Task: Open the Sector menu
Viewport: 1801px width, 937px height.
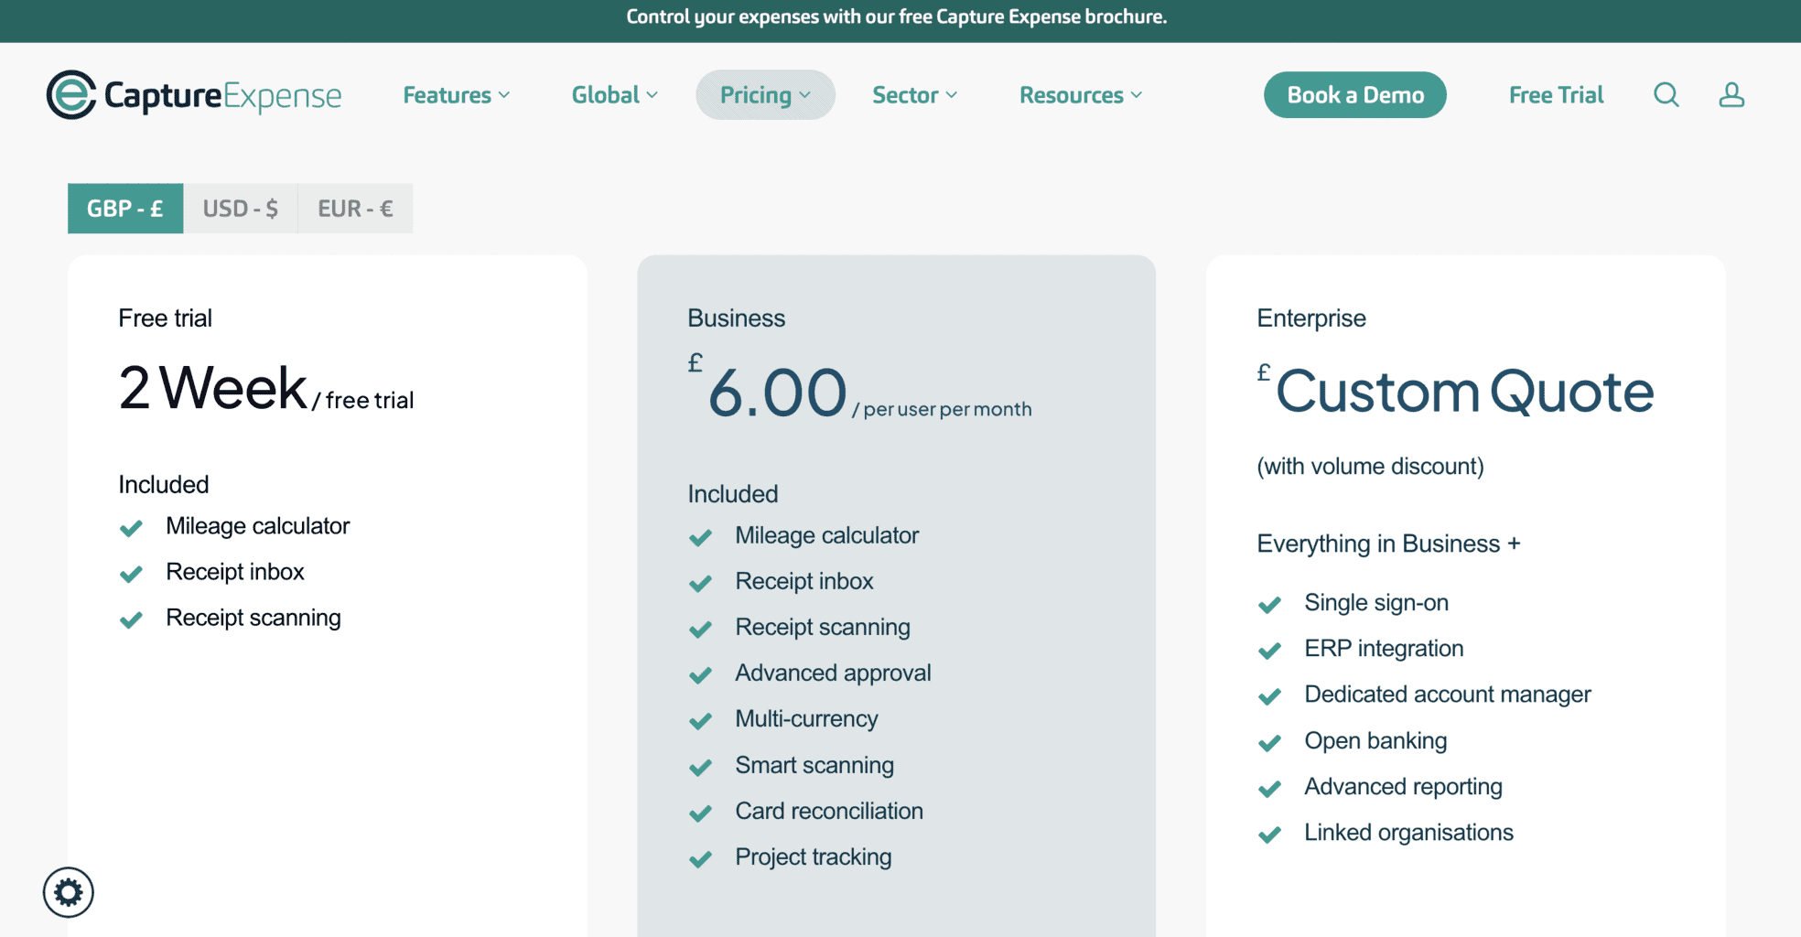Action: 914,94
